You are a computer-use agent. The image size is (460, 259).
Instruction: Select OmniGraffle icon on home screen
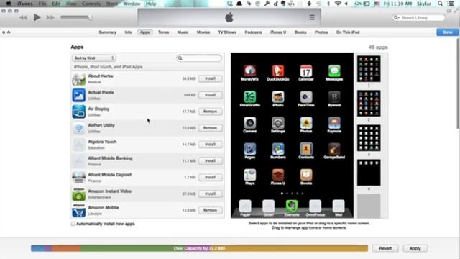(249, 97)
